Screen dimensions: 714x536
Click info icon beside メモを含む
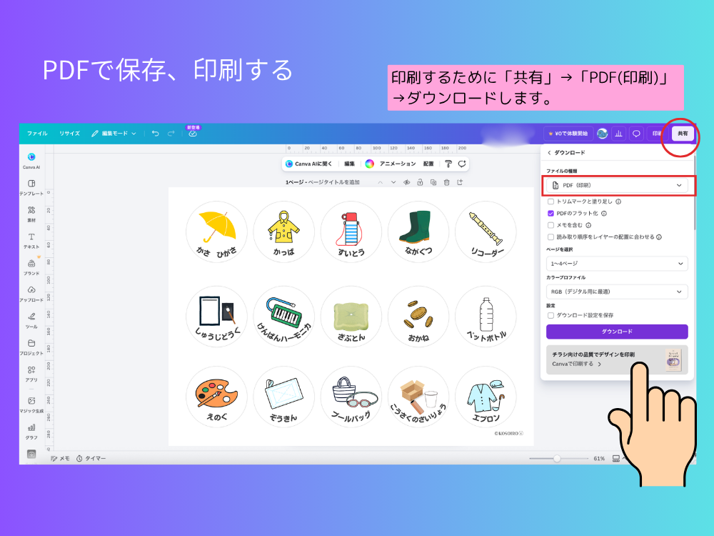[588, 225]
